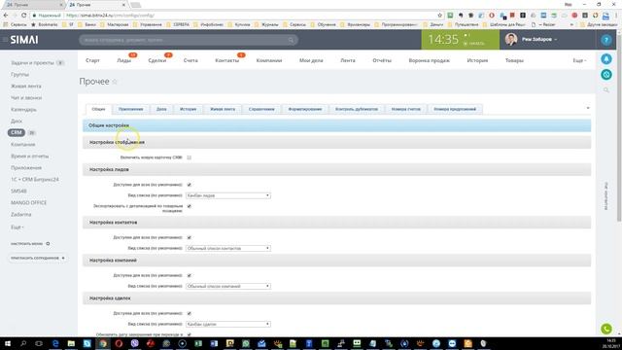Switch to the Номера счетов tab

point(406,109)
